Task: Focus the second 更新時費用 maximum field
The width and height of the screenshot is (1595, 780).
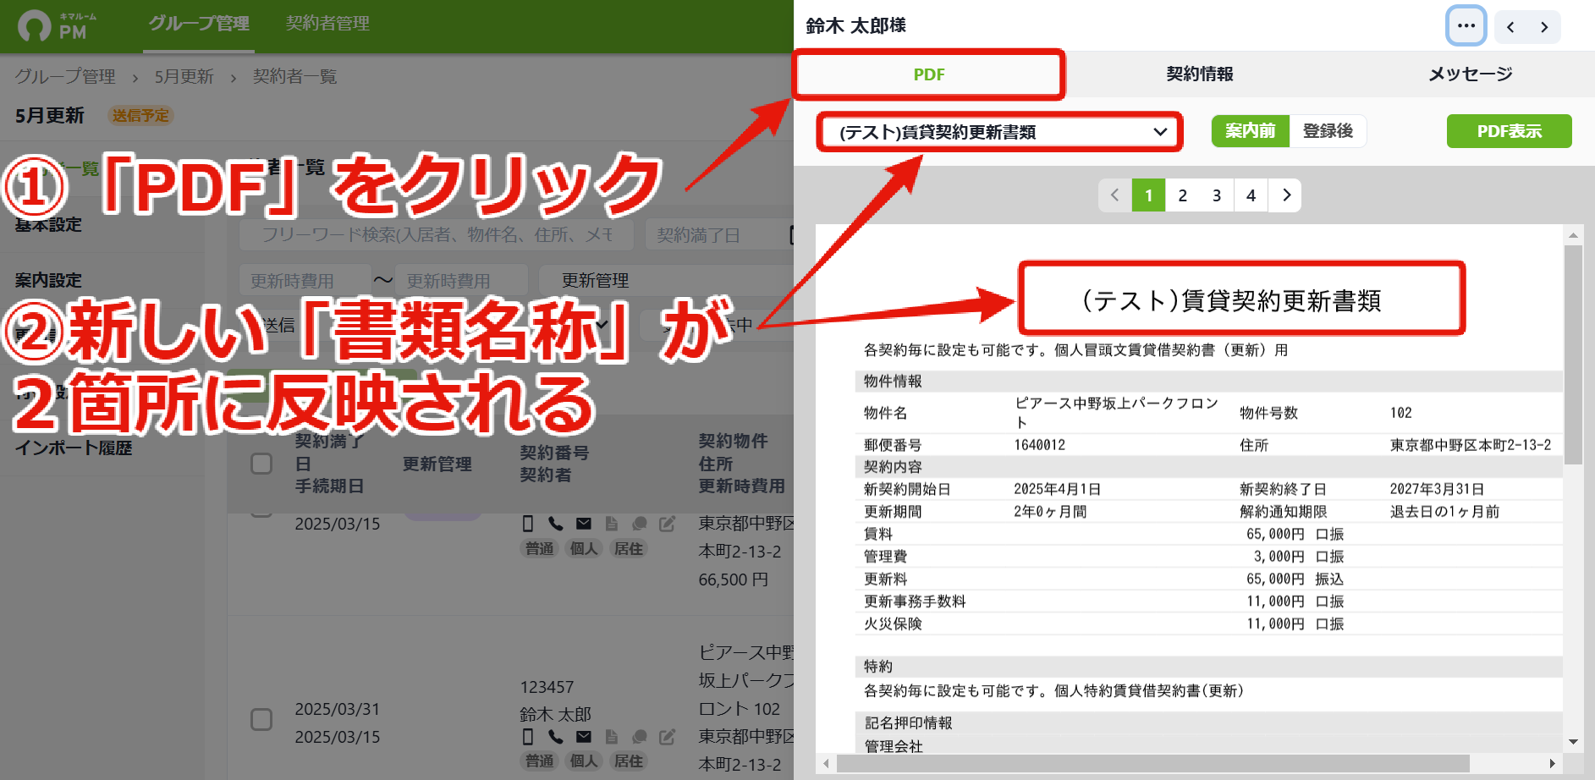Action: (462, 280)
